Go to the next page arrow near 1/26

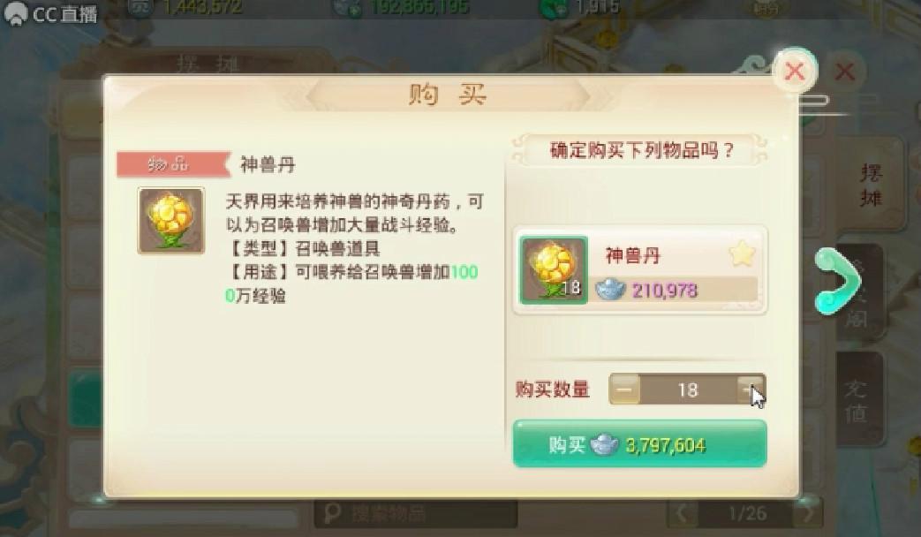pos(807,513)
